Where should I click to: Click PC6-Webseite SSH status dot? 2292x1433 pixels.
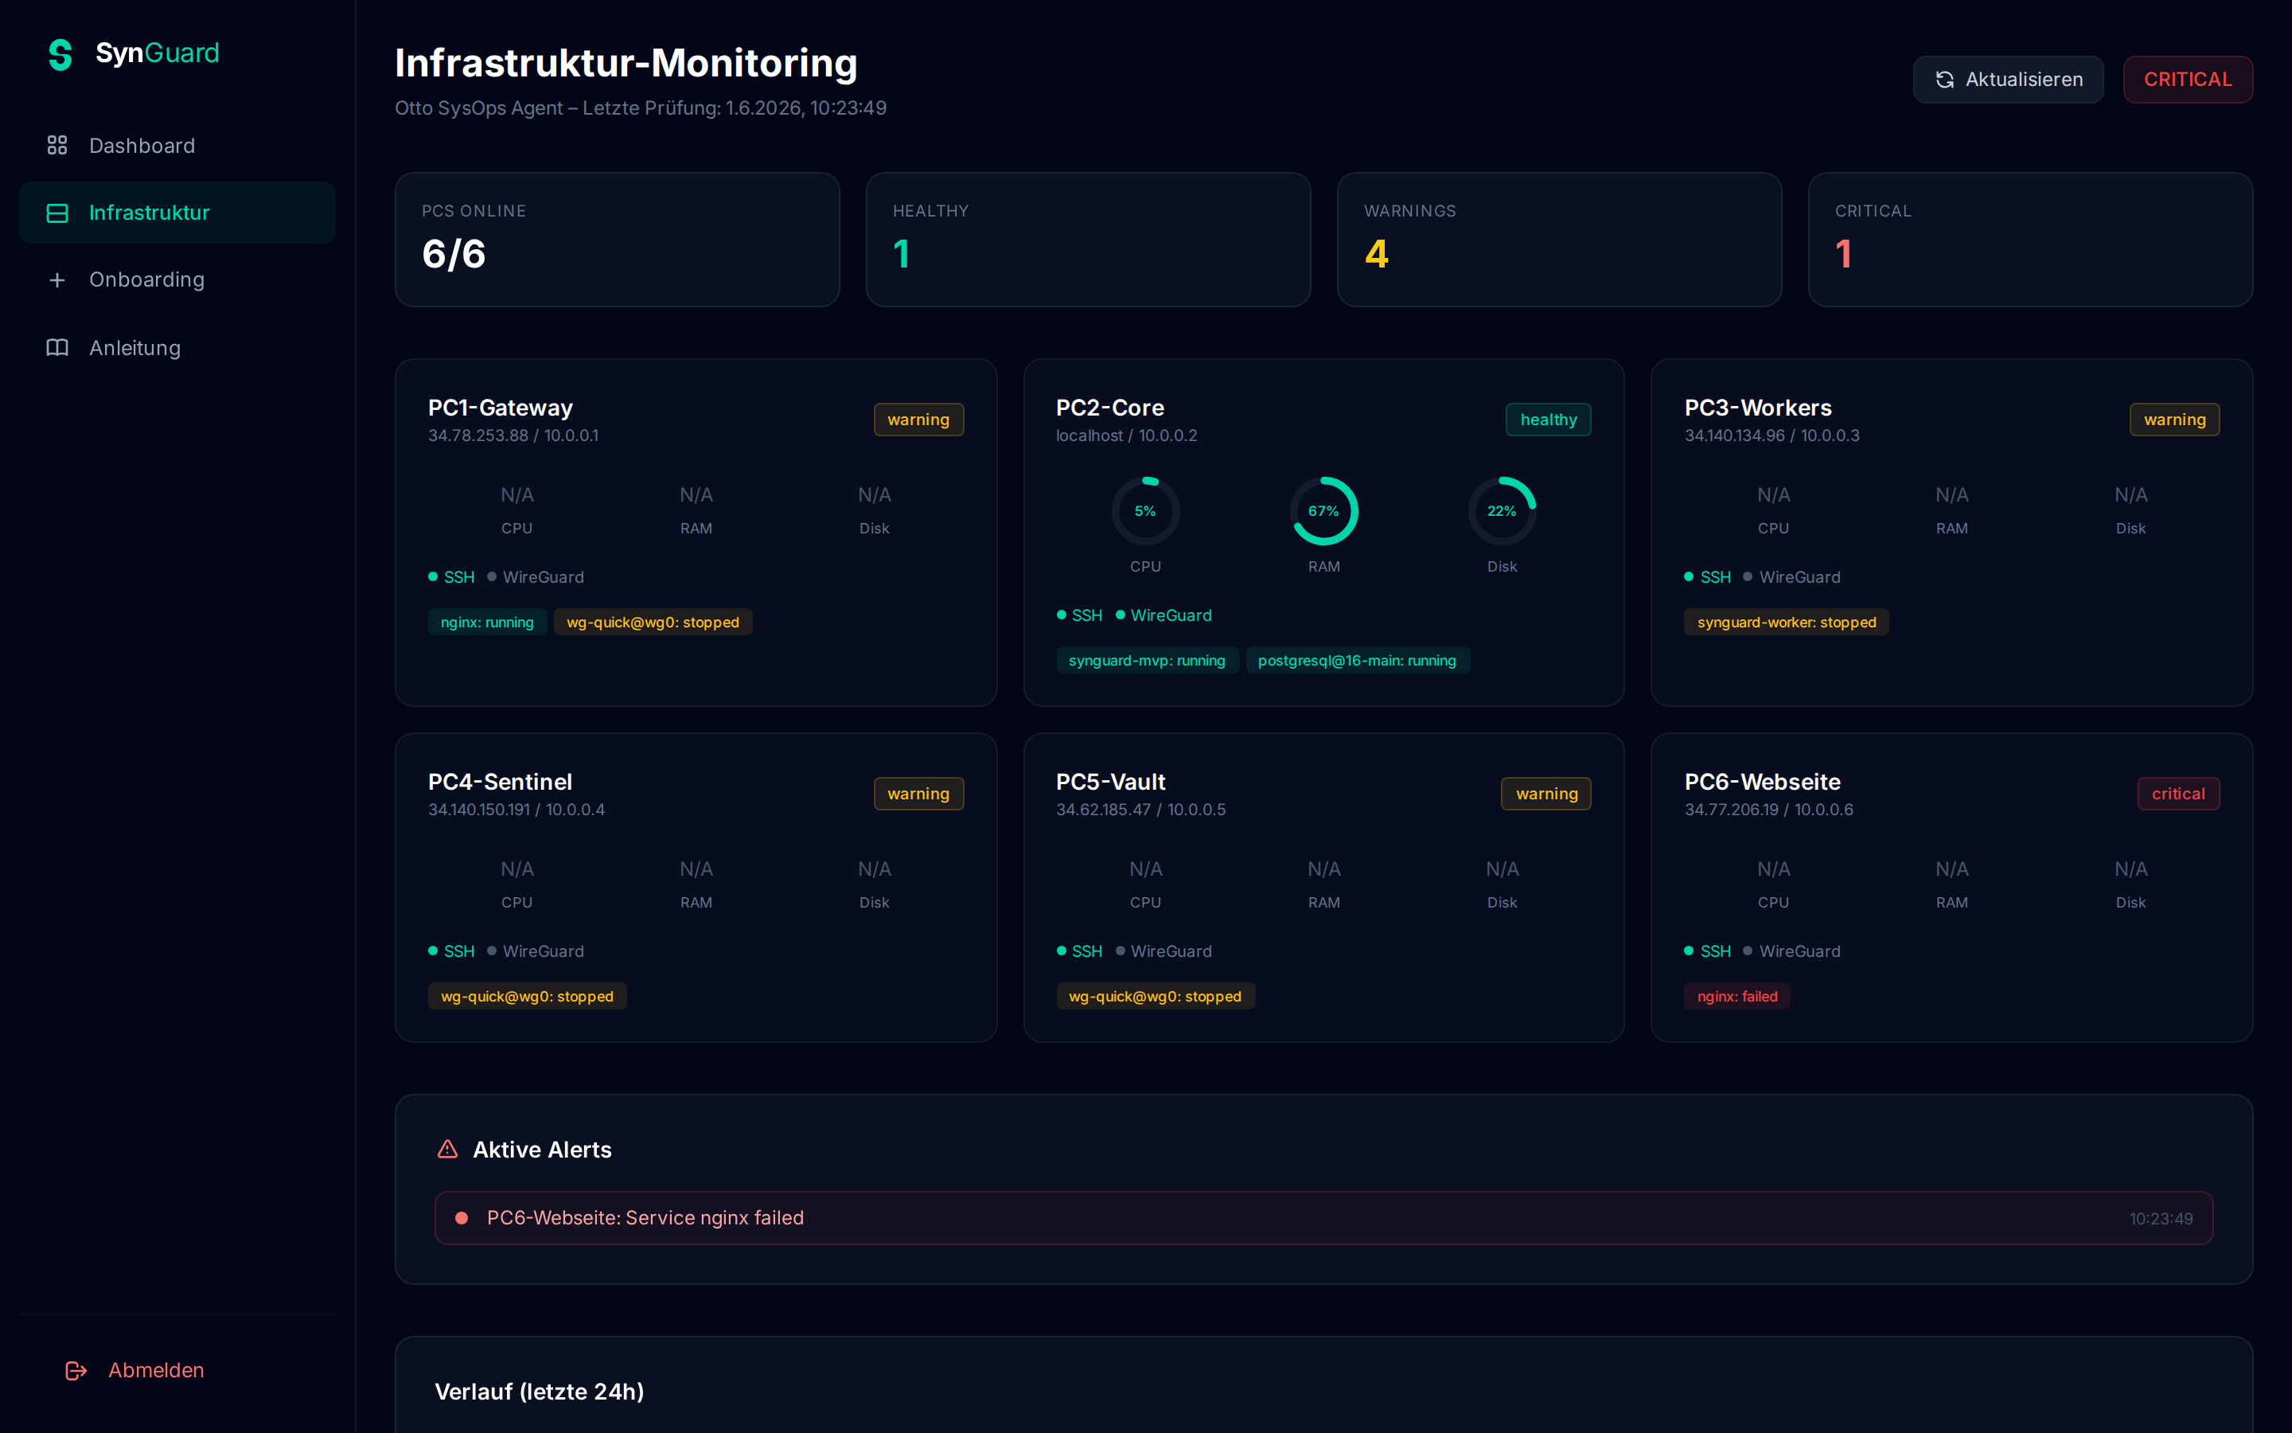(1689, 951)
